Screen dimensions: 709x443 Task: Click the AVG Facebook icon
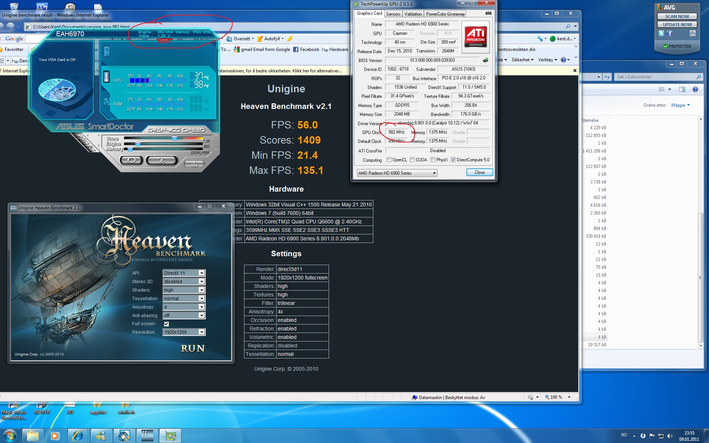pos(669,33)
